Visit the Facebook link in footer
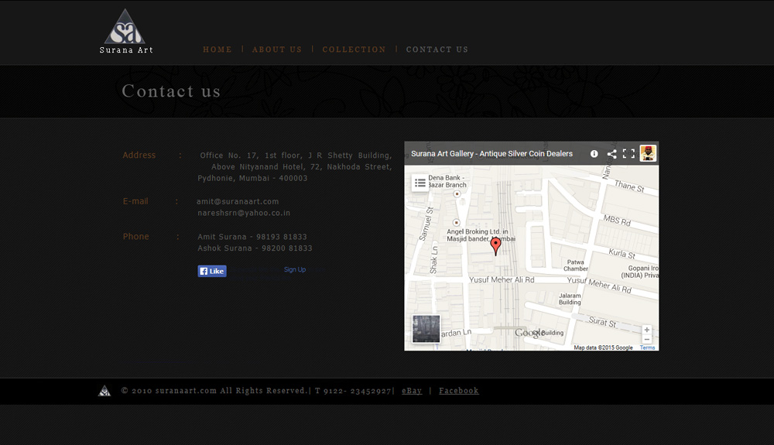Image resolution: width=774 pixels, height=445 pixels. (x=459, y=391)
